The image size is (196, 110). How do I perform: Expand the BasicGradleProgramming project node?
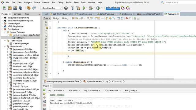point(2,18)
